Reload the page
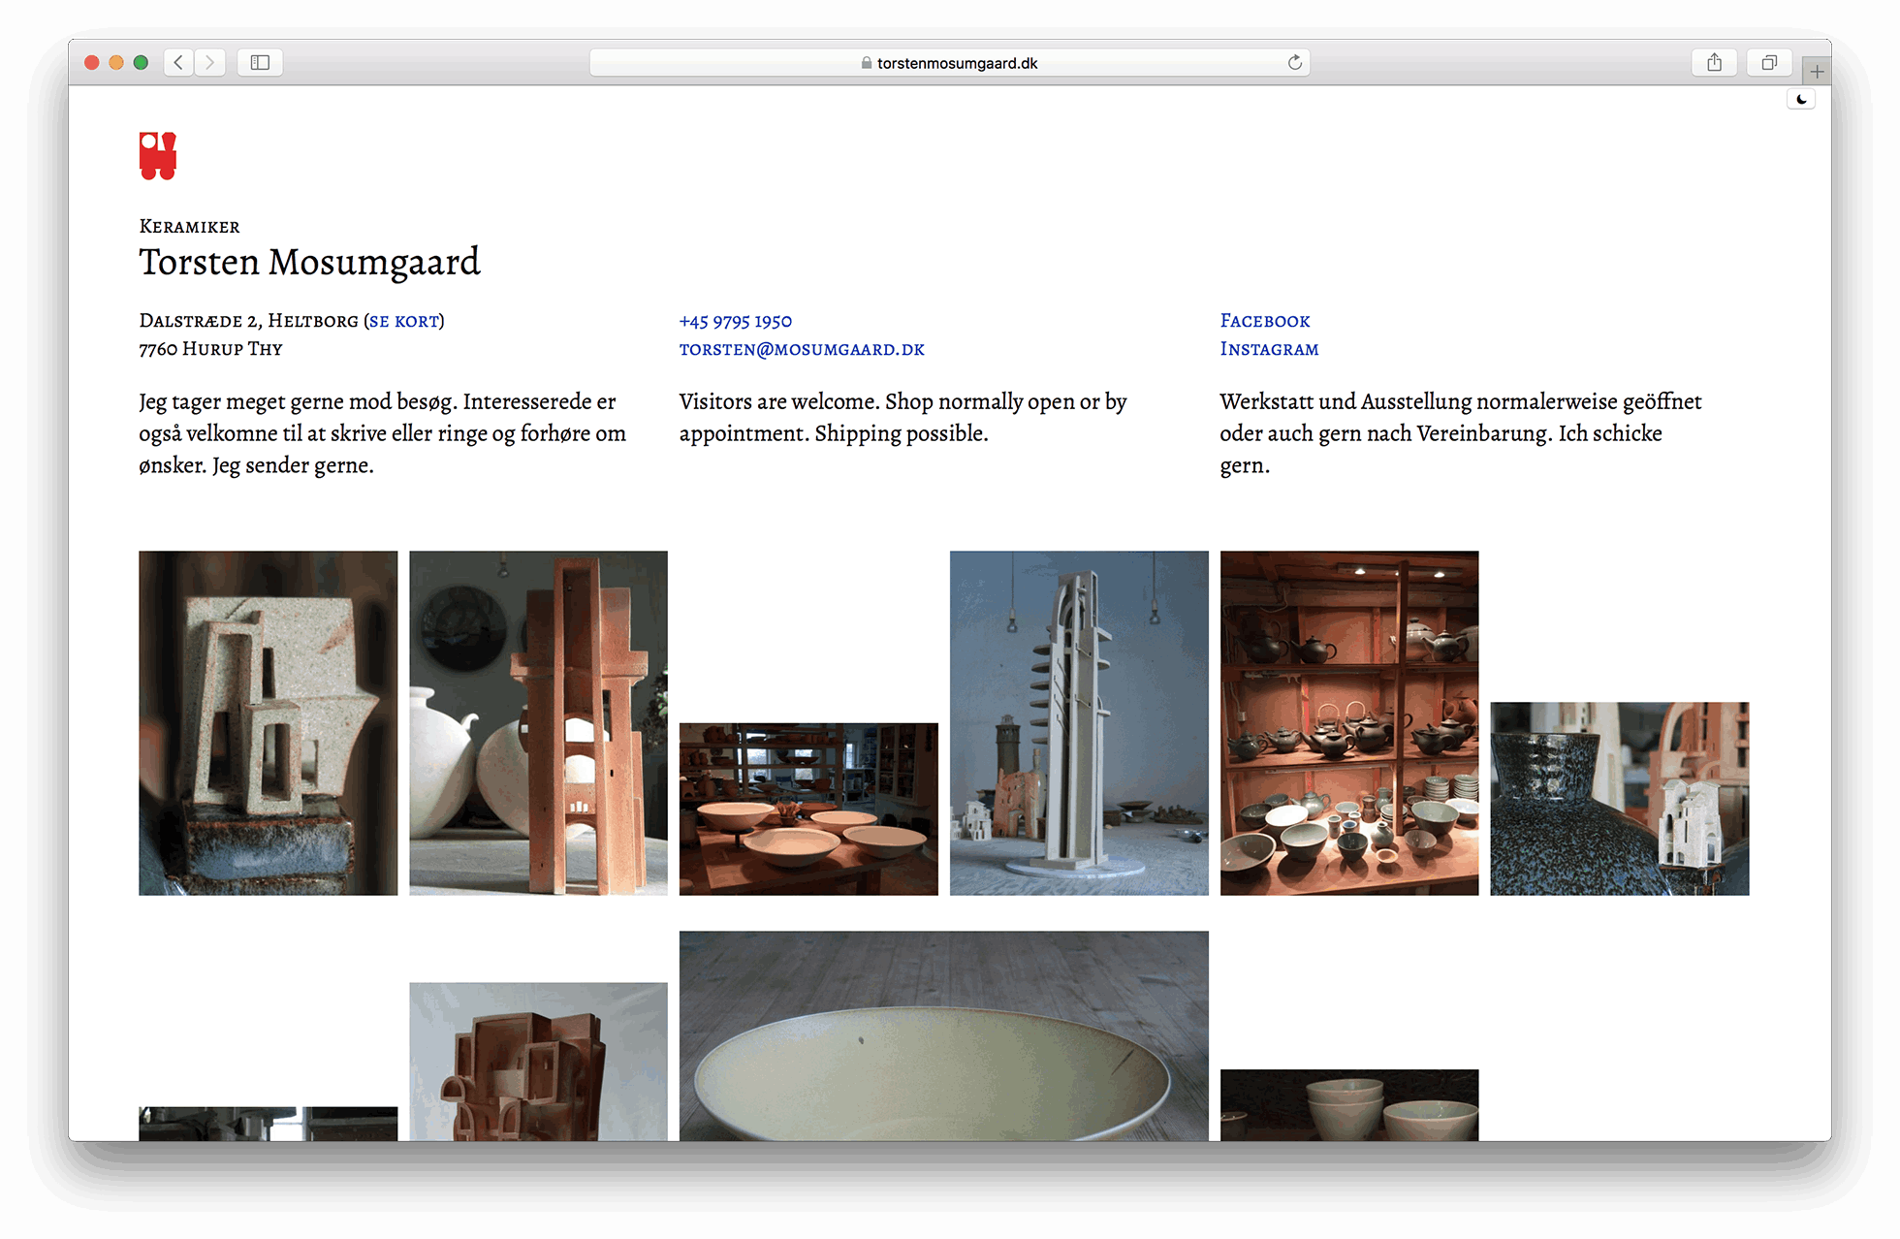Image resolution: width=1900 pixels, height=1239 pixels. 1294,63
